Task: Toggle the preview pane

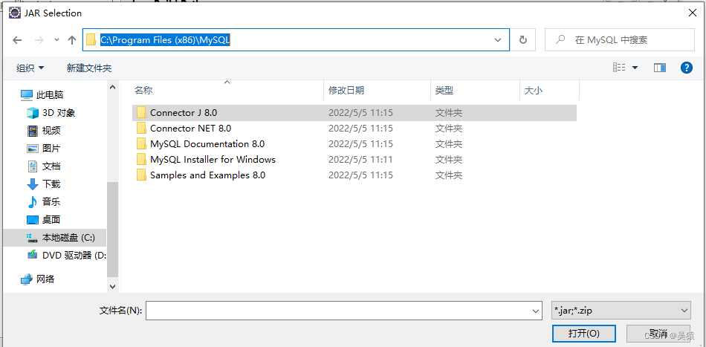Action: point(660,68)
